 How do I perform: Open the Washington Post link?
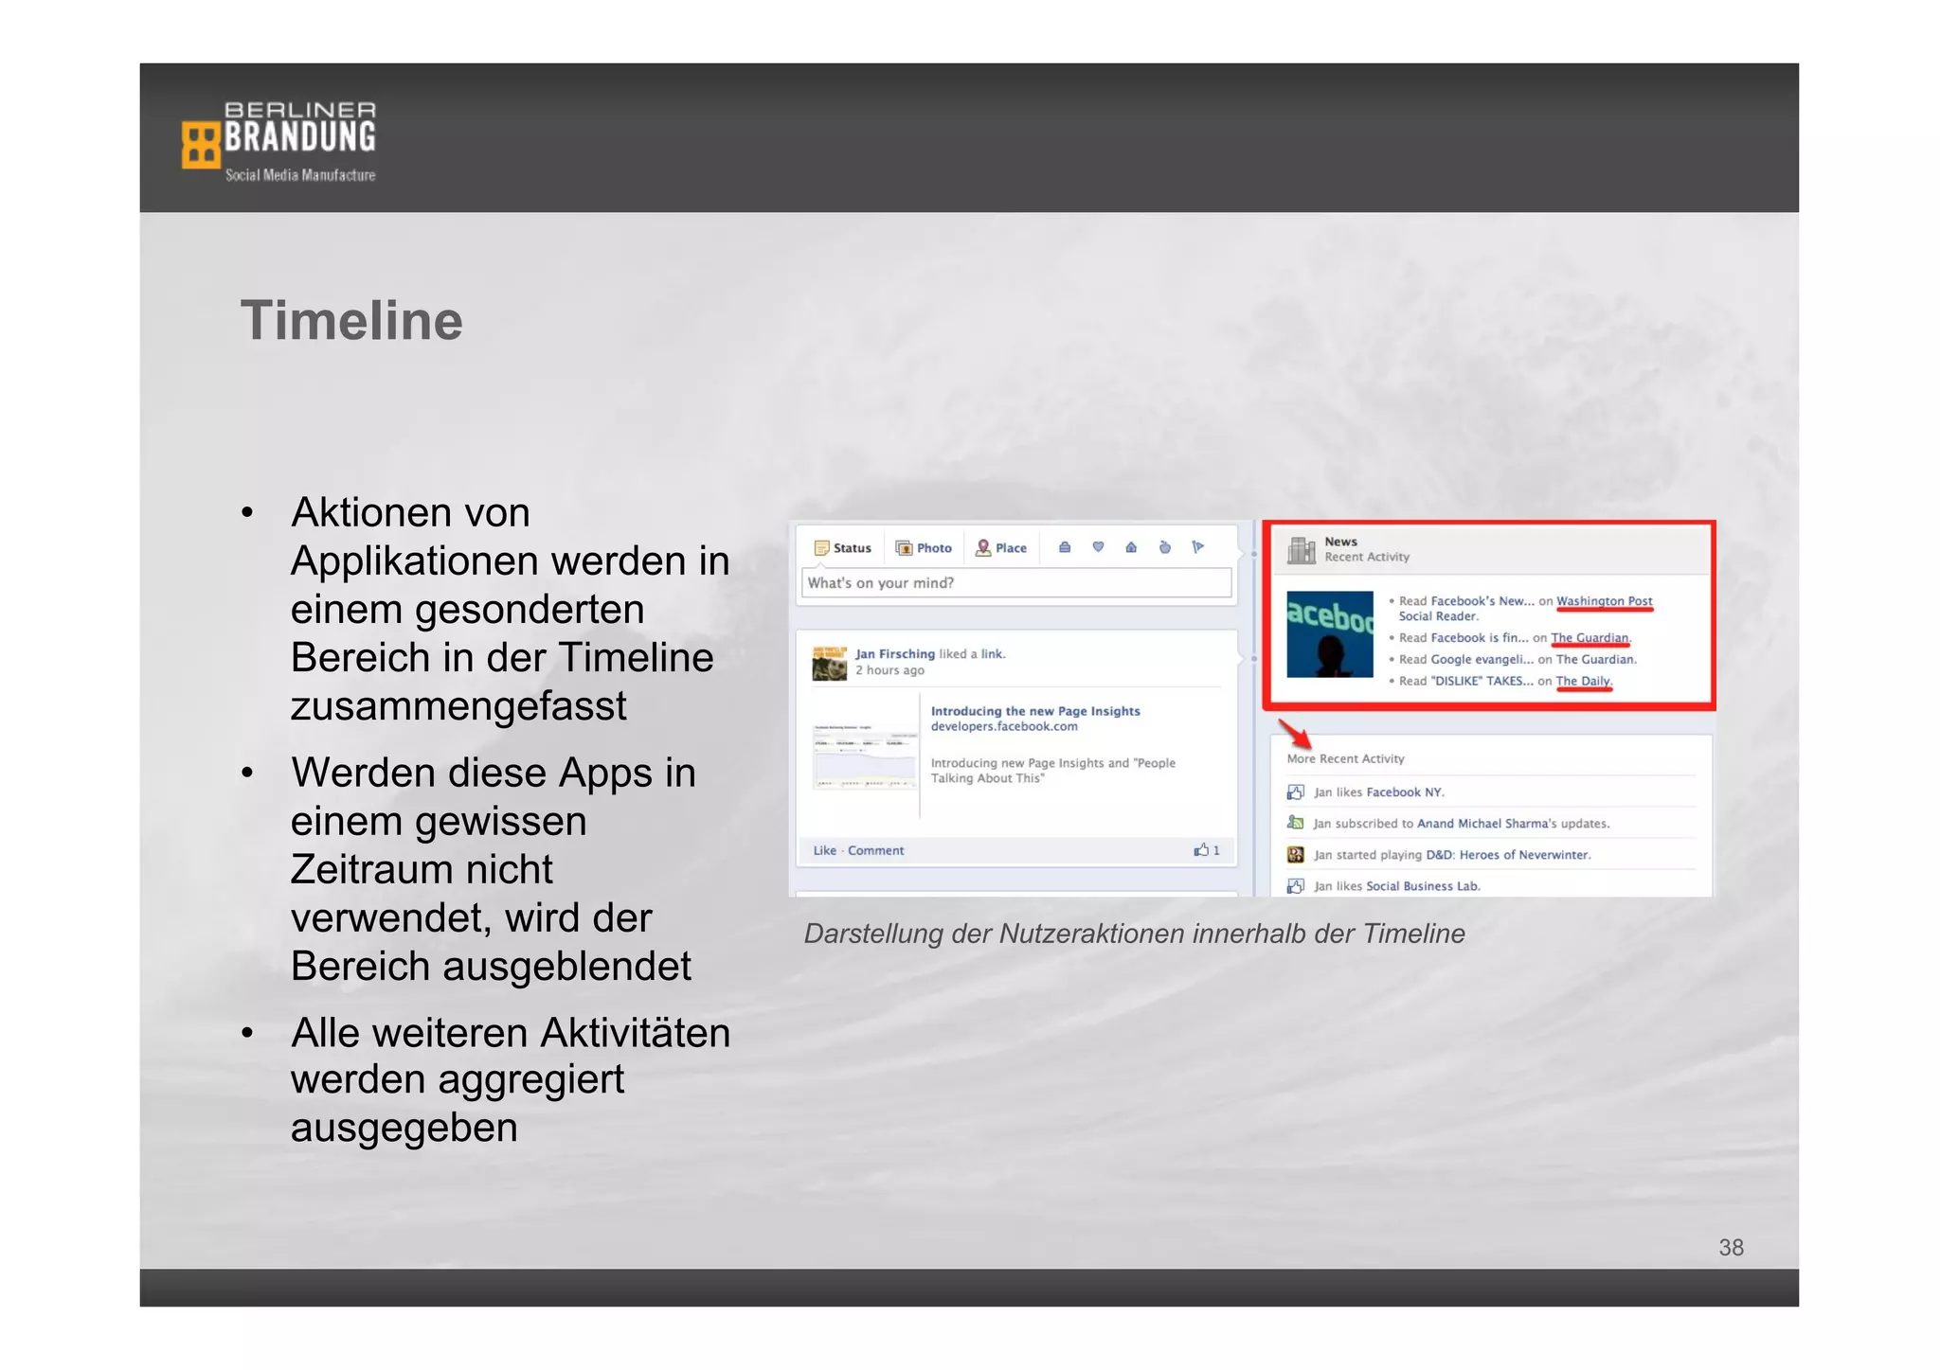[x=1605, y=601]
